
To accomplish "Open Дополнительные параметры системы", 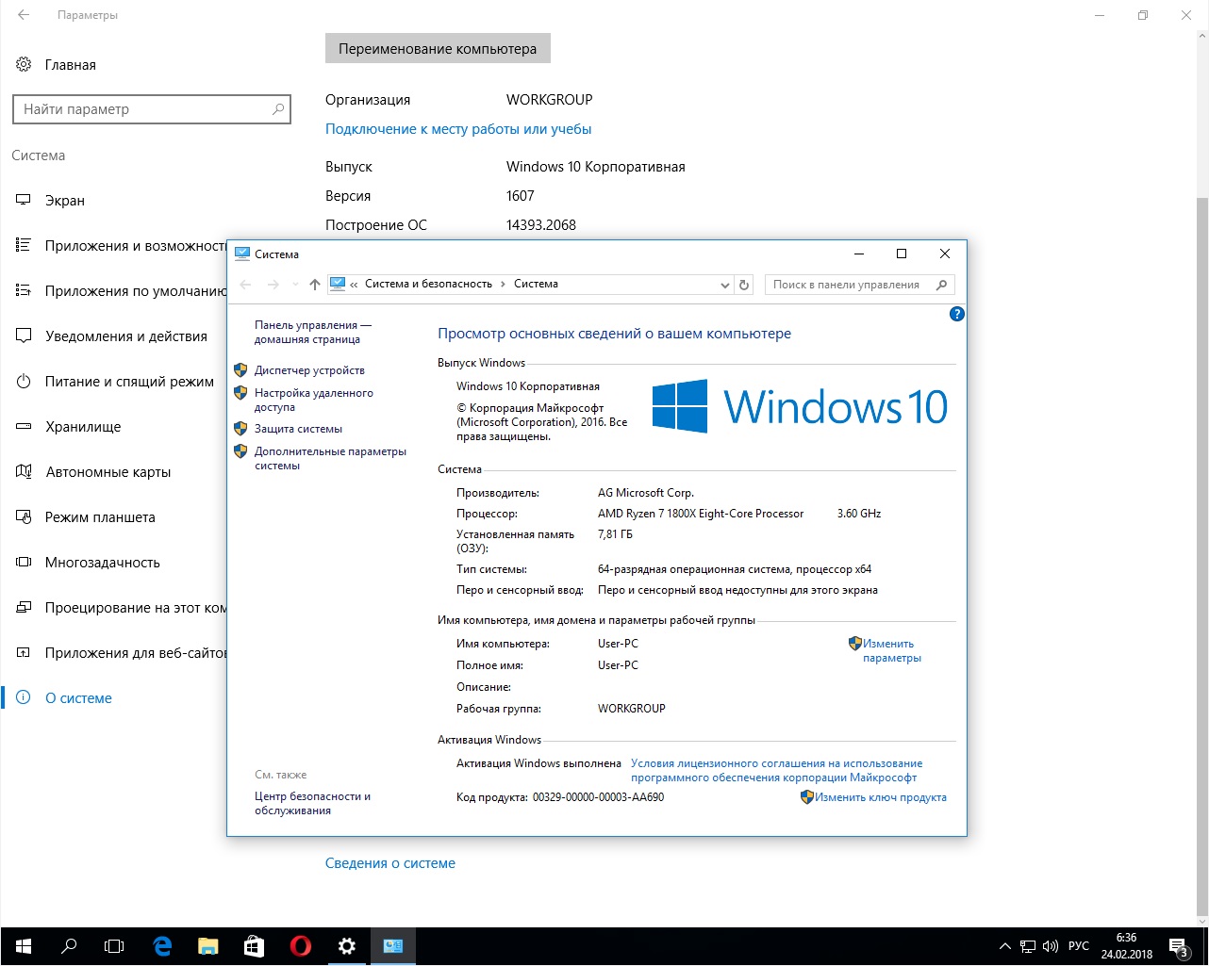I will [x=330, y=458].
